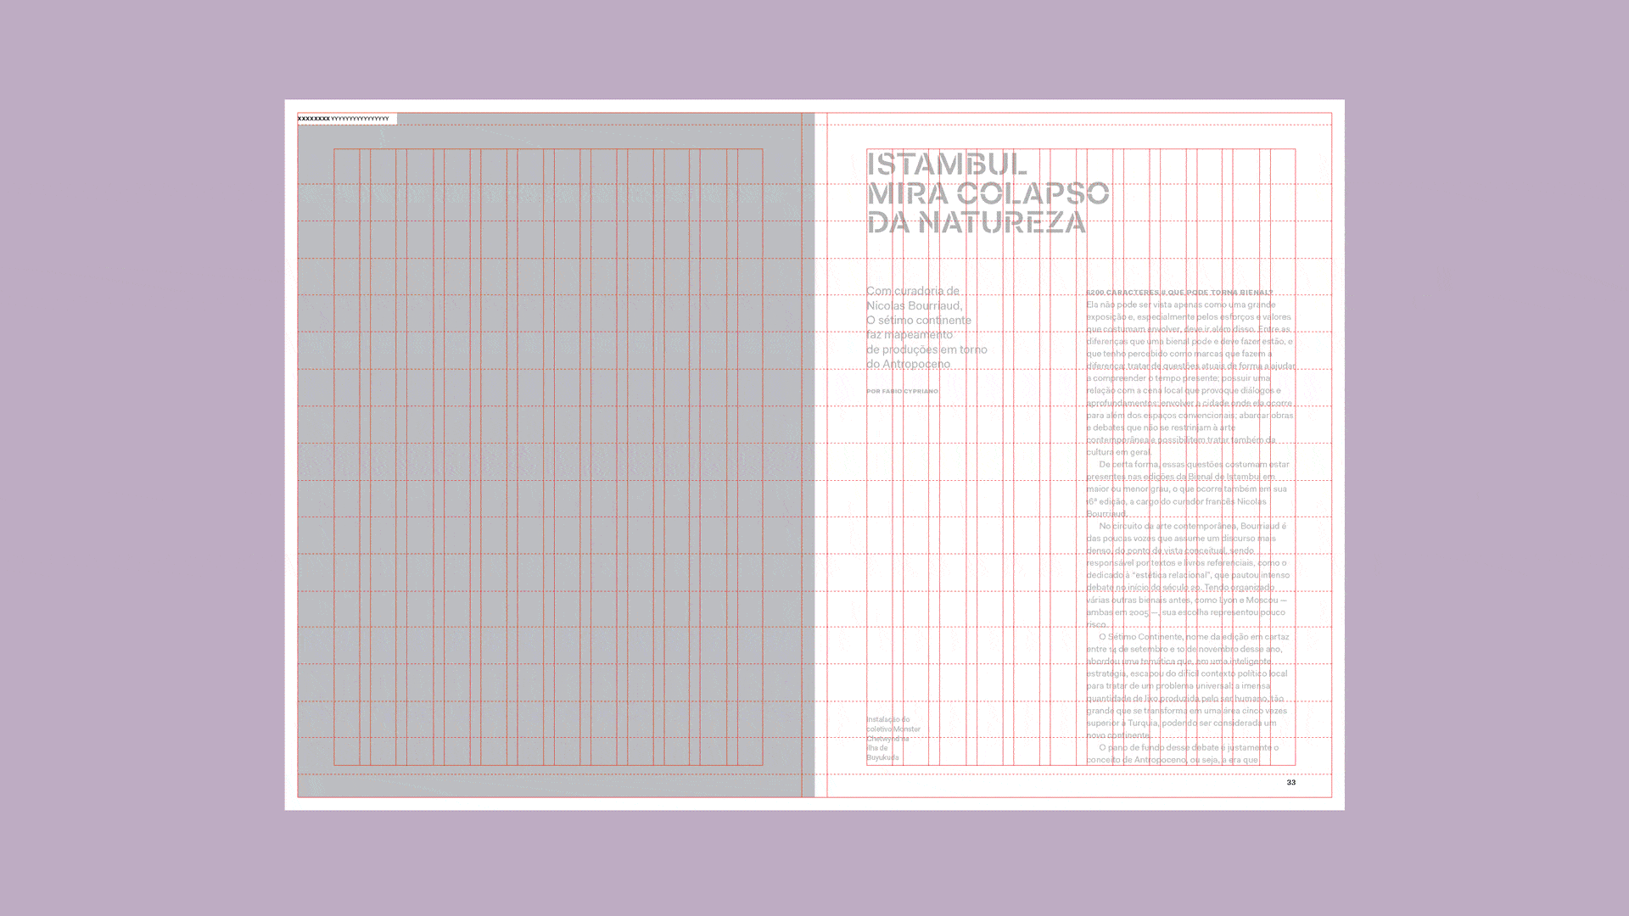
Task: Select the MIRA COLAPSO headline line
Action: click(988, 193)
